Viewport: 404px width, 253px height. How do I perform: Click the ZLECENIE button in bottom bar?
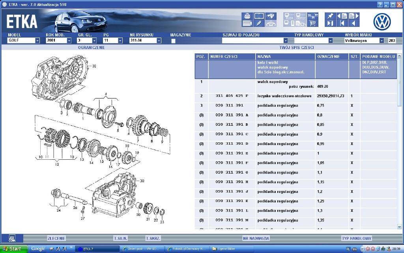56,238
